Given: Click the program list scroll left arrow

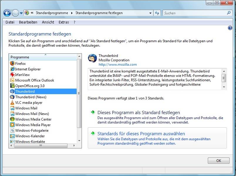Looking at the screenshot, I should point(11,145).
